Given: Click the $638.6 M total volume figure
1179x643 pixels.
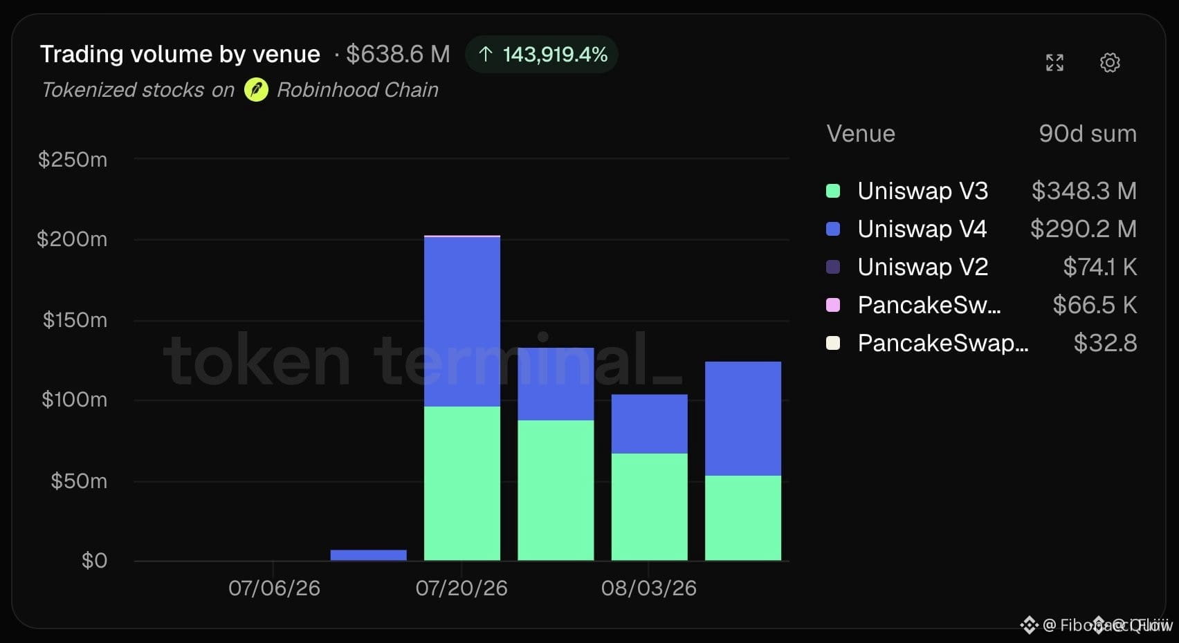Looking at the screenshot, I should 398,54.
